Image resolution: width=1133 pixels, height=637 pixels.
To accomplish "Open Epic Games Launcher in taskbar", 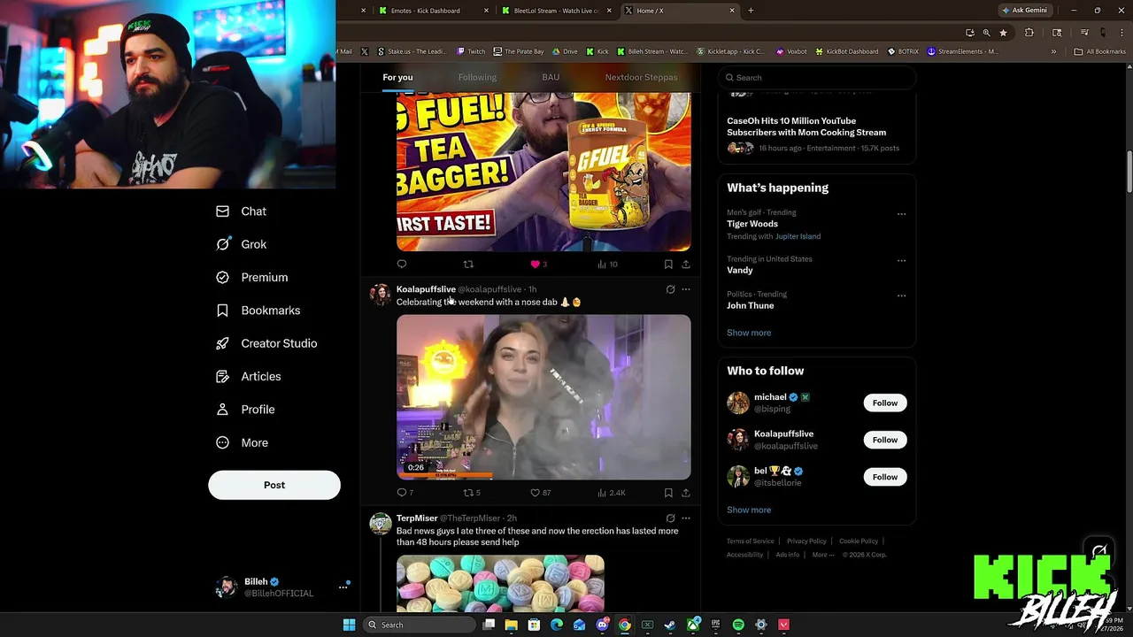I will 715,625.
